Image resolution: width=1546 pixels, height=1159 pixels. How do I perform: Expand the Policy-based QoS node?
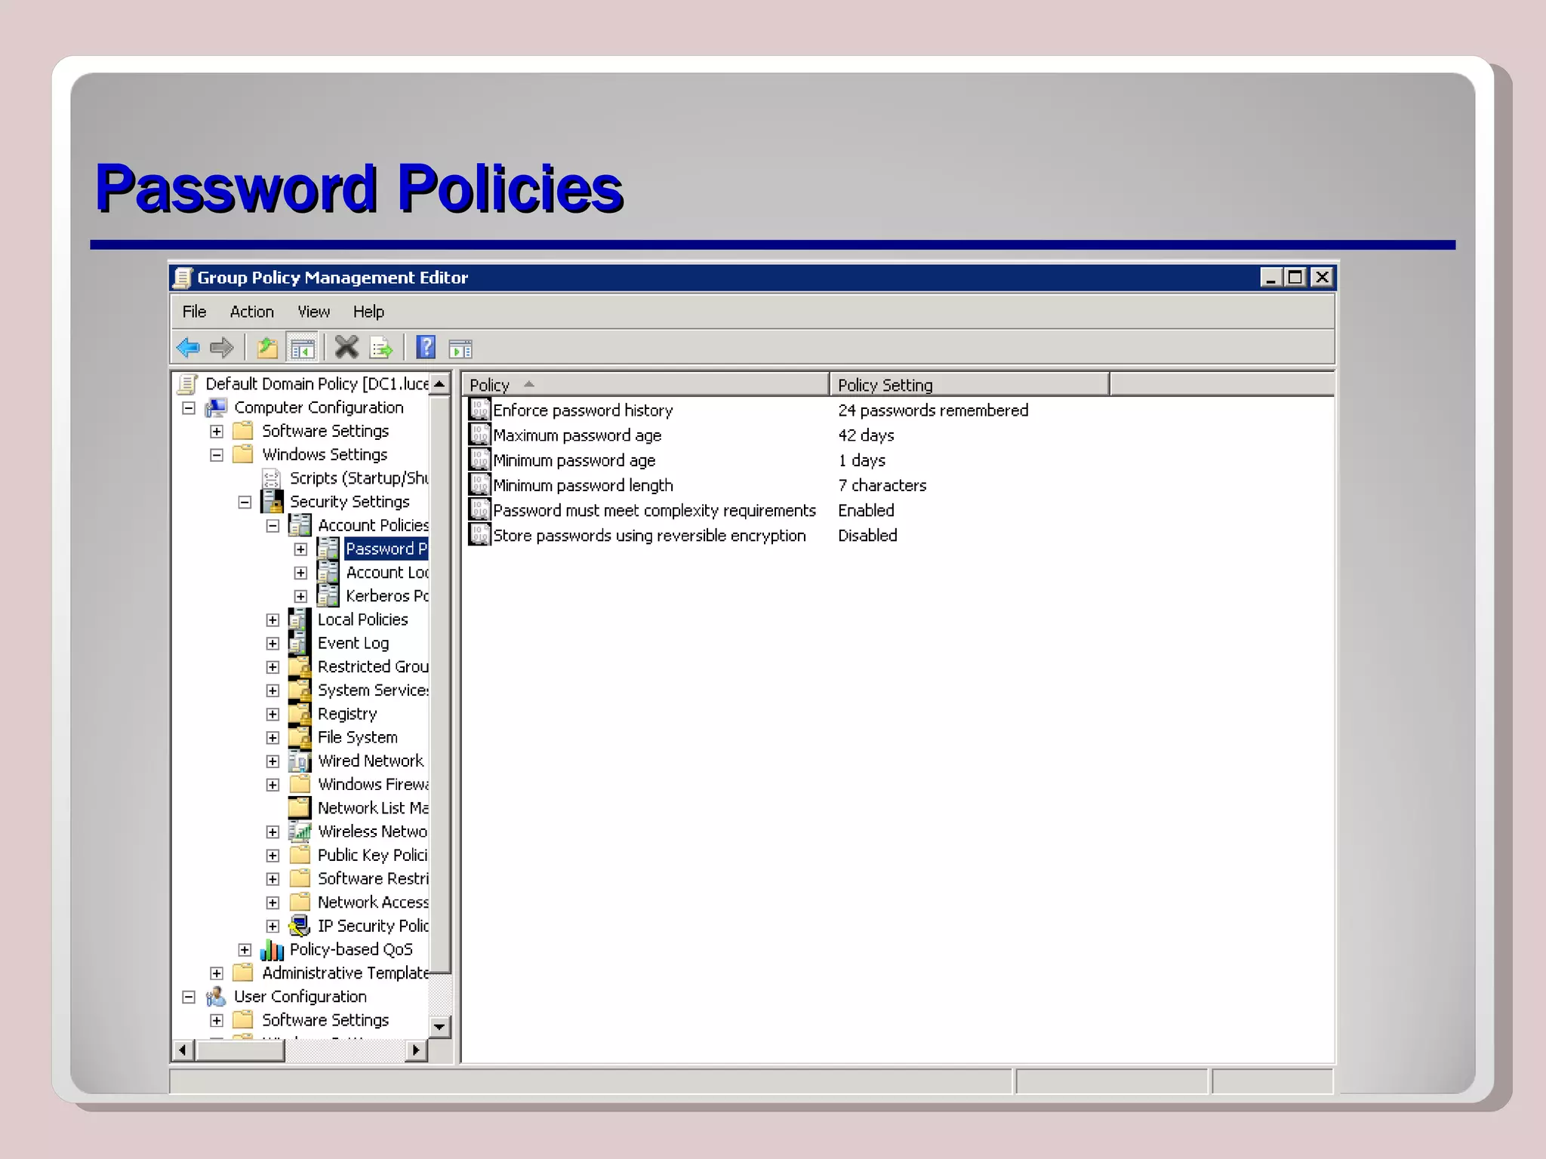(x=245, y=950)
